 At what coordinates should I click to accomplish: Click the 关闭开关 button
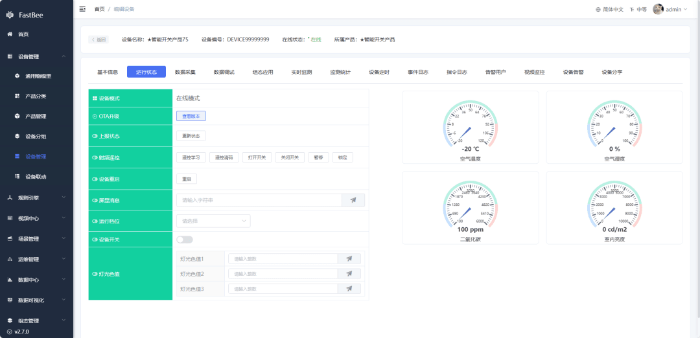[x=290, y=157]
